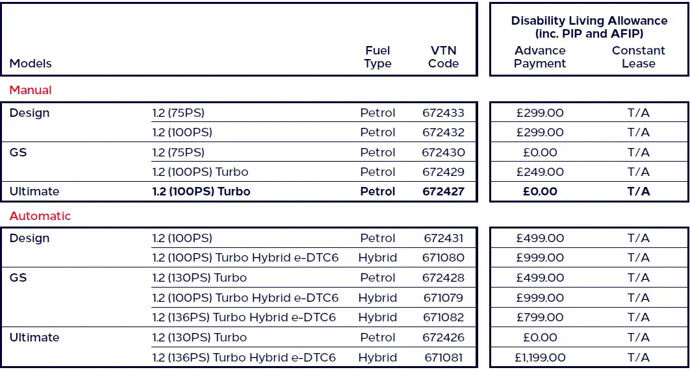Viewport: 690px width, 370px height.
Task: Click the £799.00 advance payment
Action: pos(540,317)
